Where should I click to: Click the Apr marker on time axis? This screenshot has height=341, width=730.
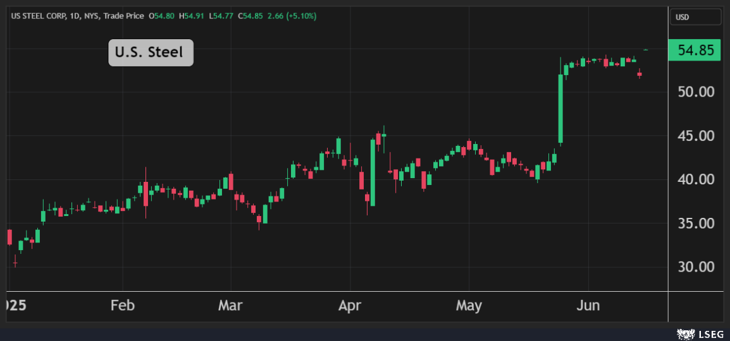click(349, 306)
